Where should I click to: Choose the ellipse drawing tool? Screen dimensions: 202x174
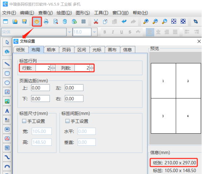click(7, 83)
